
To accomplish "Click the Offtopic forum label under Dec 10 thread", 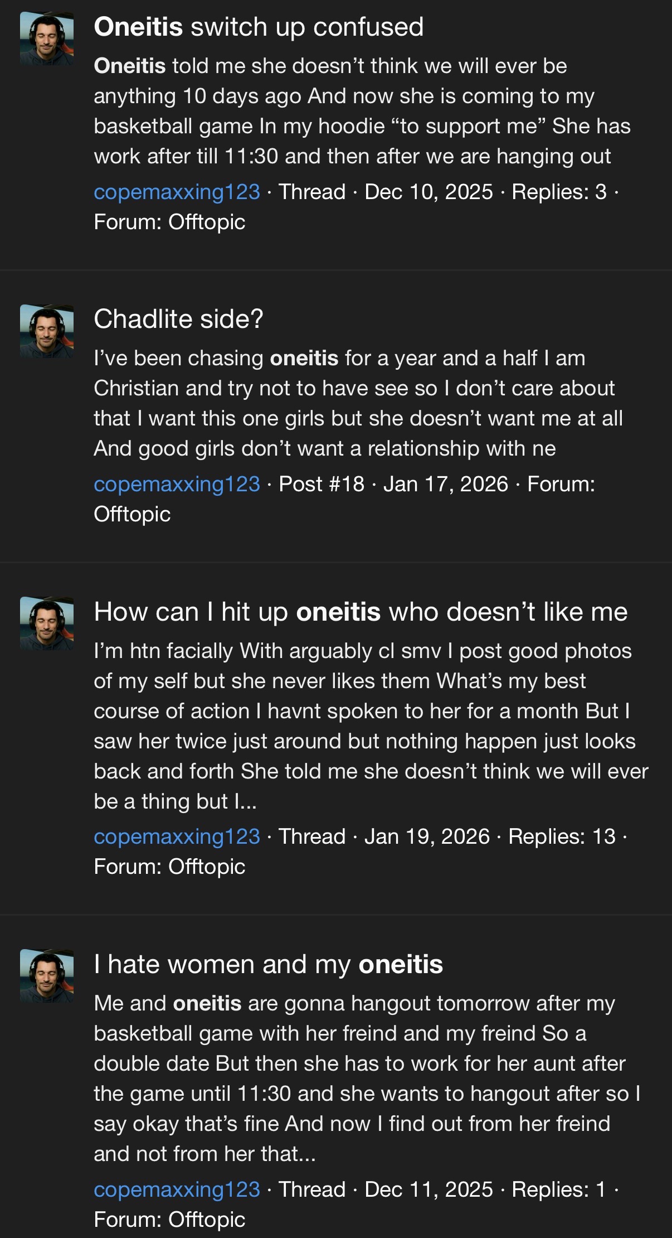I will 206,222.
